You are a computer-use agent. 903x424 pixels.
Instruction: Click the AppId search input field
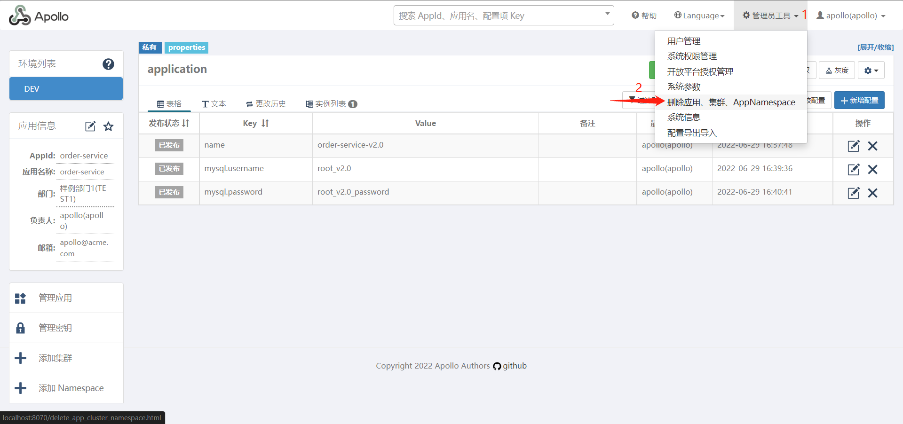pos(499,16)
